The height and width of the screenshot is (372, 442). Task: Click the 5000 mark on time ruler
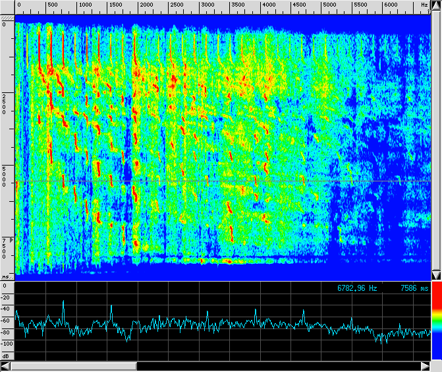pos(5,177)
